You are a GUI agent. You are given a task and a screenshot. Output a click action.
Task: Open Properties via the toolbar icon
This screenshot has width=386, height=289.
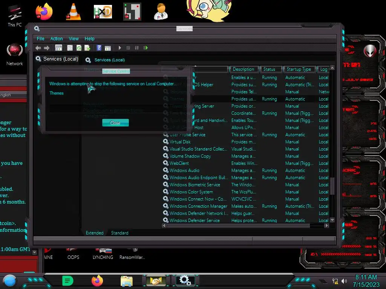point(70,48)
